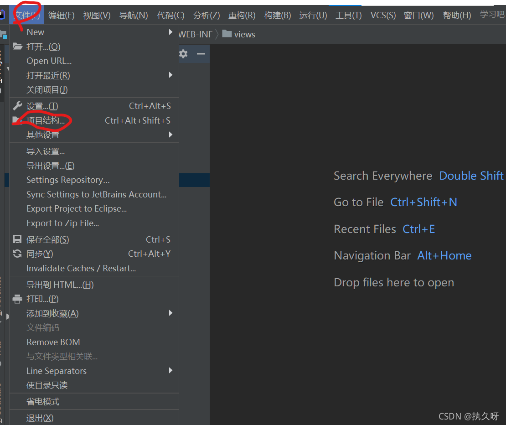Click the gear settings icon in panel header
The width and height of the screenshot is (506, 425).
point(183,54)
